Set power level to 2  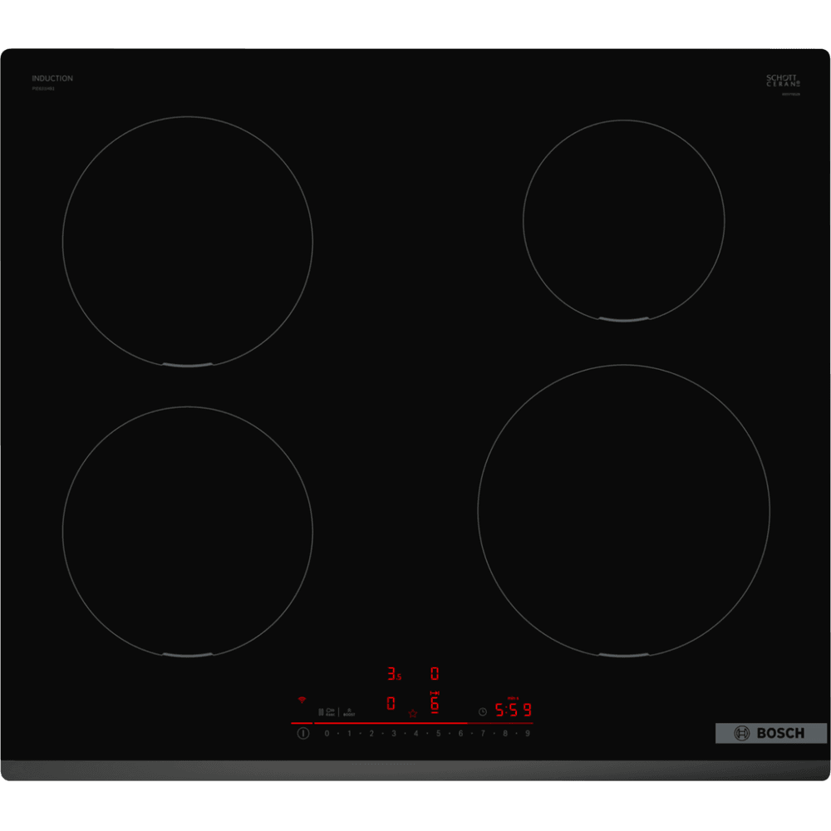(x=371, y=734)
